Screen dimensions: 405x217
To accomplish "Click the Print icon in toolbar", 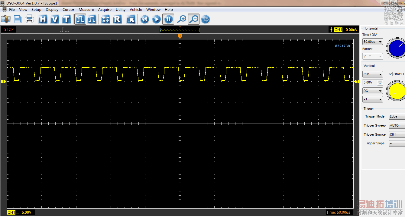I will tap(29, 19).
